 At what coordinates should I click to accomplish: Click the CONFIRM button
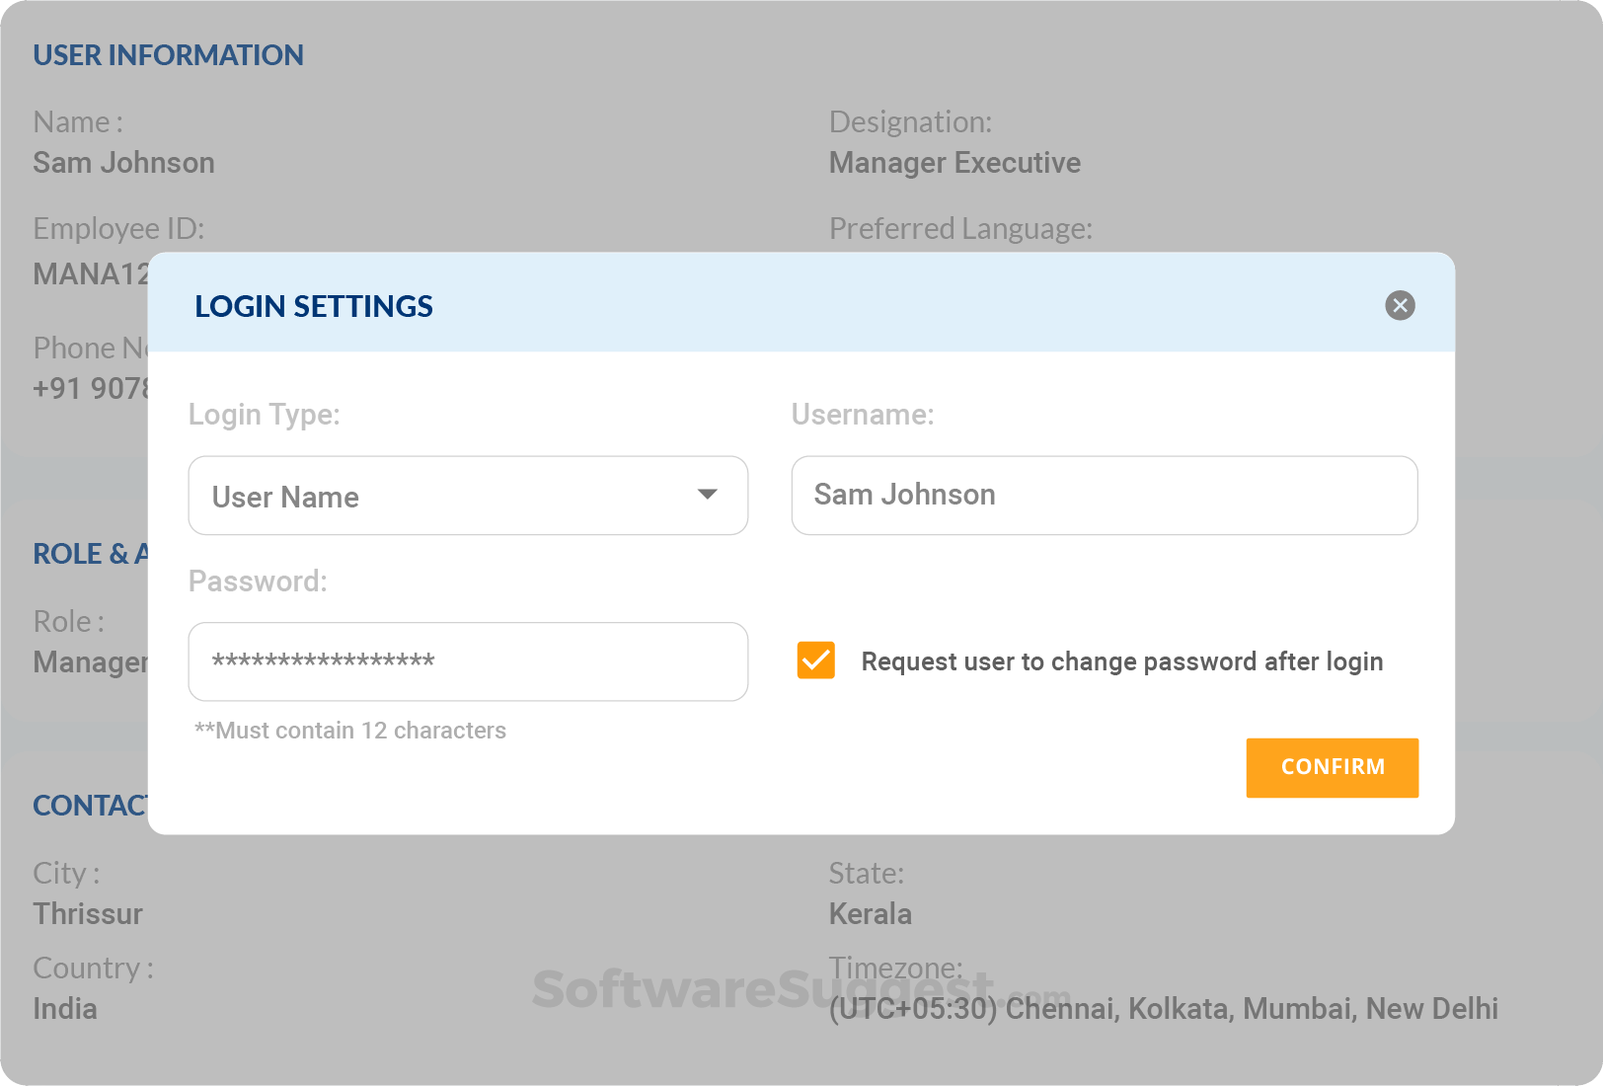1333,767
